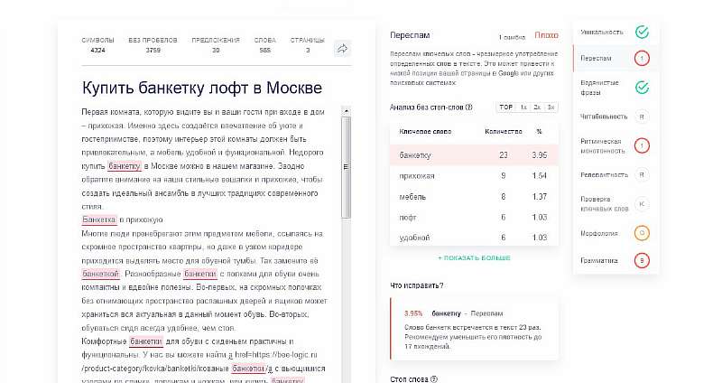Switch to Уникальность section
Viewport: 722px width, 383px height.
point(602,32)
